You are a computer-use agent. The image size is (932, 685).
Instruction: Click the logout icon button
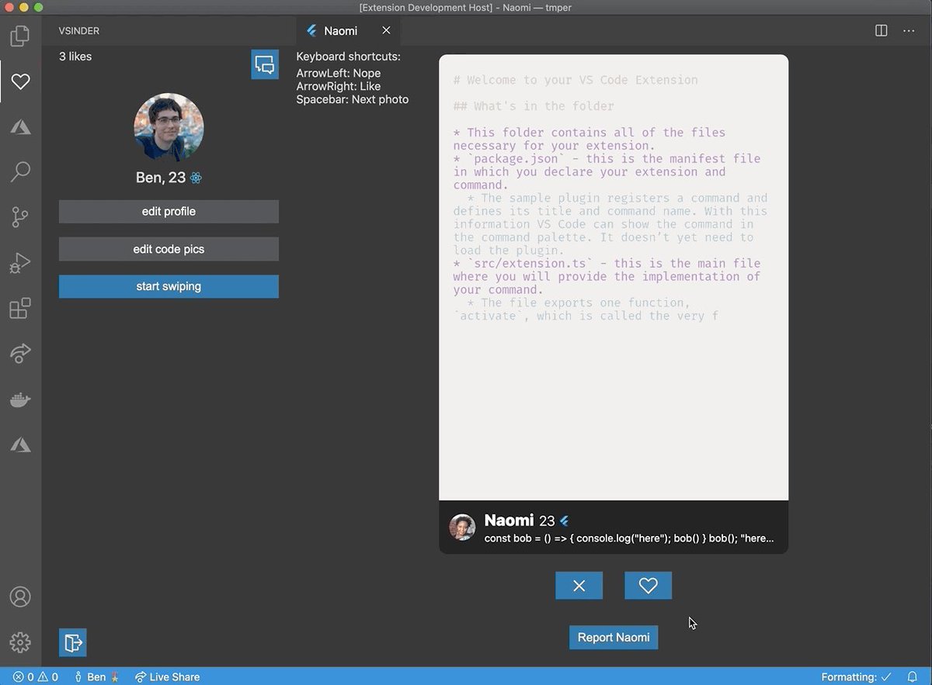coord(73,642)
